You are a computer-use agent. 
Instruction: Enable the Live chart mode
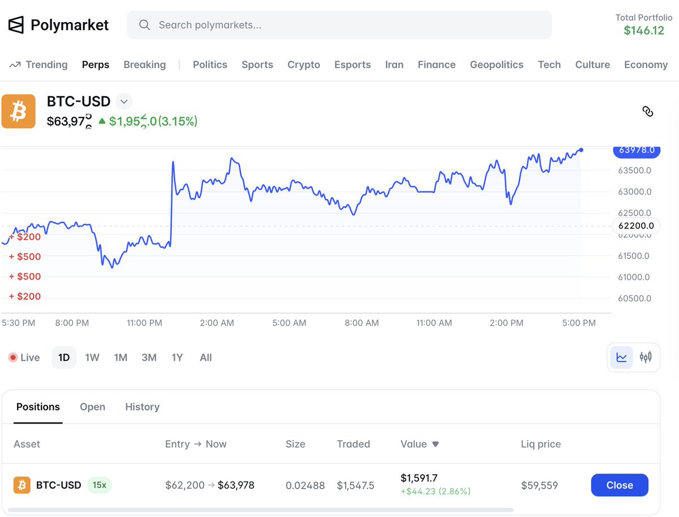click(x=24, y=357)
